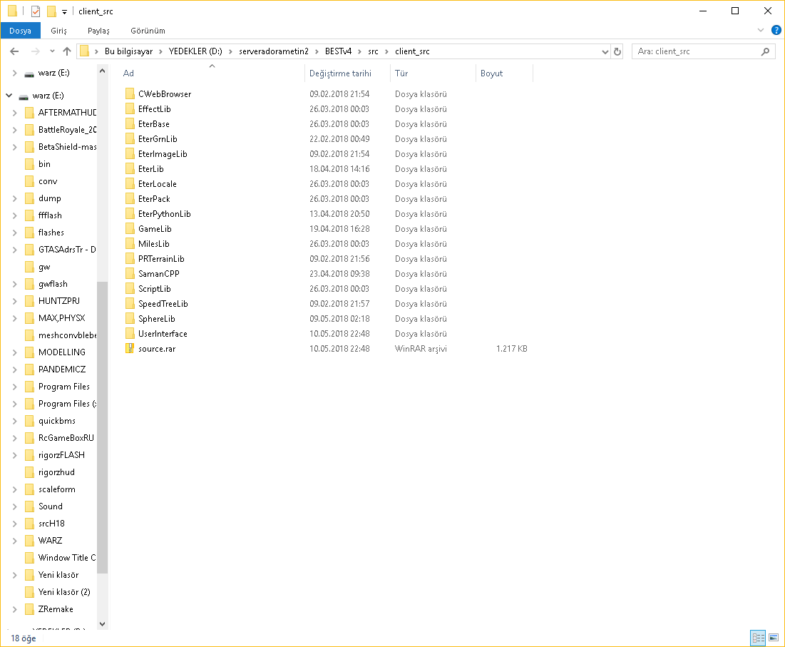The width and height of the screenshot is (785, 647).
Task: Click BESTv4 in the address path
Action: click(x=338, y=51)
